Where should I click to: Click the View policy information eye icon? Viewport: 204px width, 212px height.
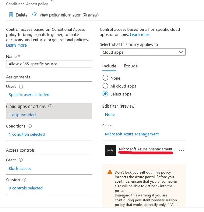(34, 15)
